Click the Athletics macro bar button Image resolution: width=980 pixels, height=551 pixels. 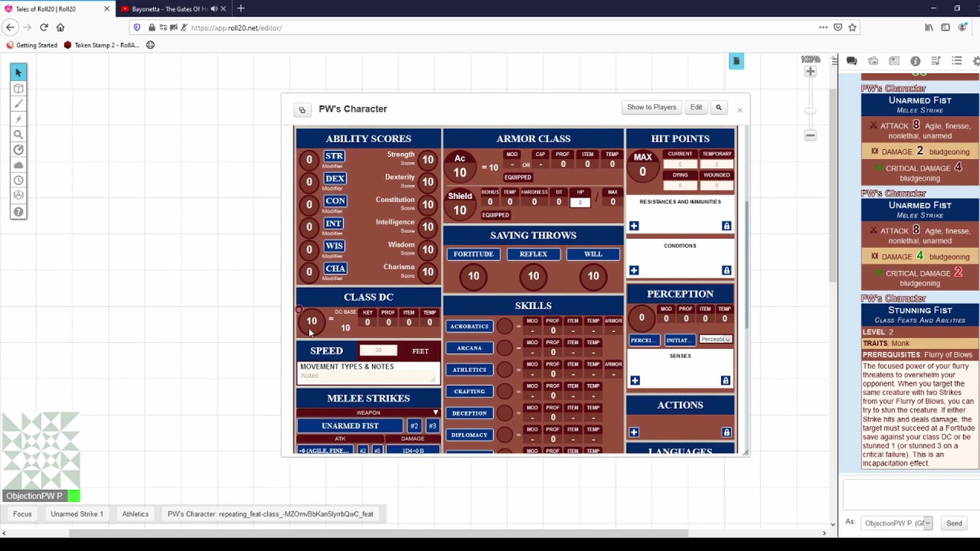pyautogui.click(x=136, y=514)
